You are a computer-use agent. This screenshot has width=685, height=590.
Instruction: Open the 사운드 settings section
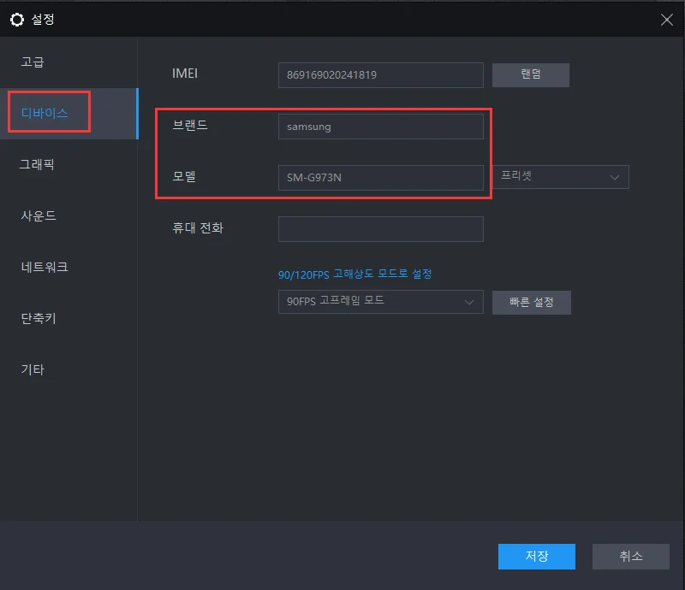tap(39, 215)
